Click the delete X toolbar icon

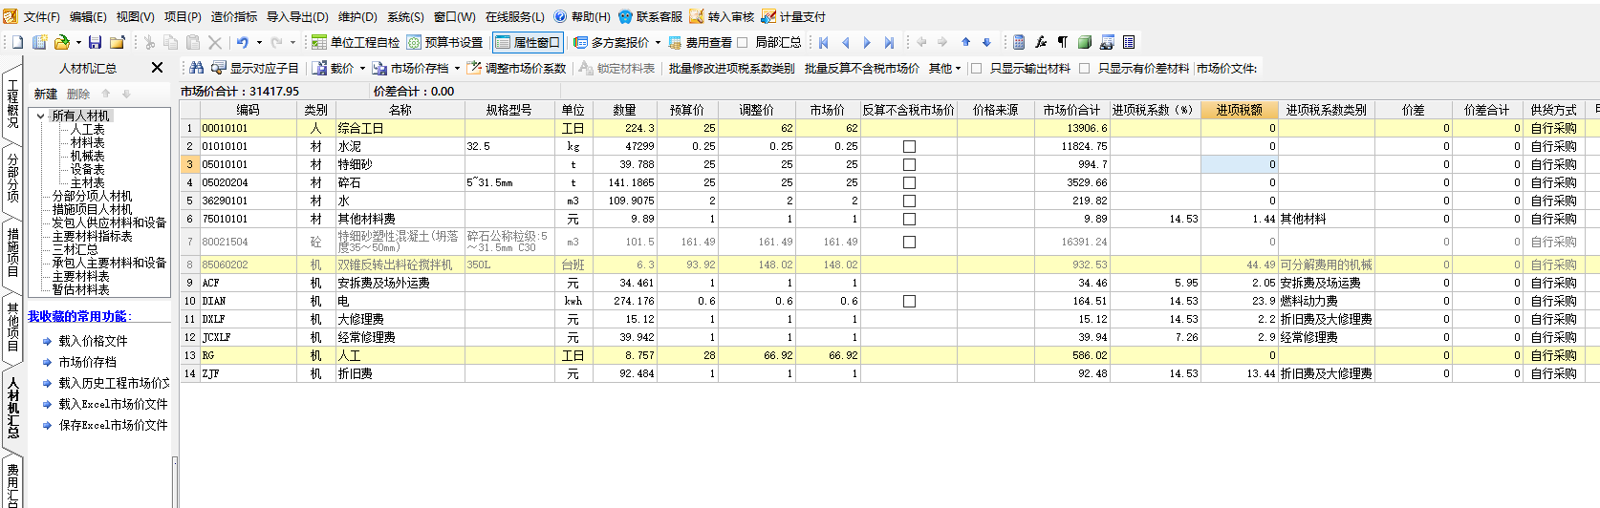click(215, 42)
